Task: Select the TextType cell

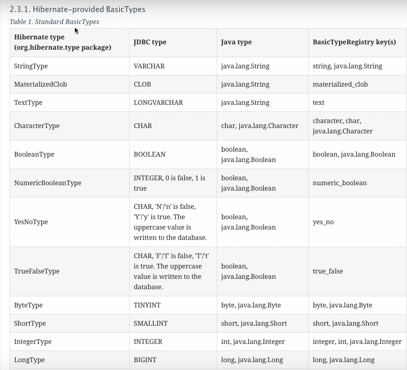Action: tap(70, 102)
